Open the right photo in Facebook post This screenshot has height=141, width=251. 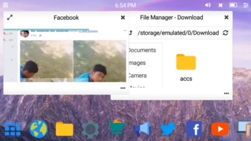click(100, 61)
